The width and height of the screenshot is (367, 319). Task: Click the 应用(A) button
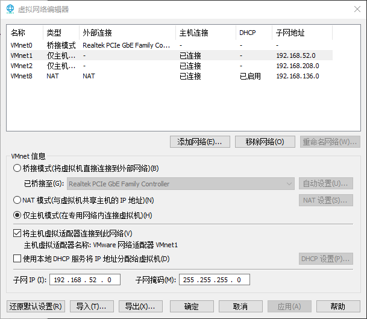289,306
